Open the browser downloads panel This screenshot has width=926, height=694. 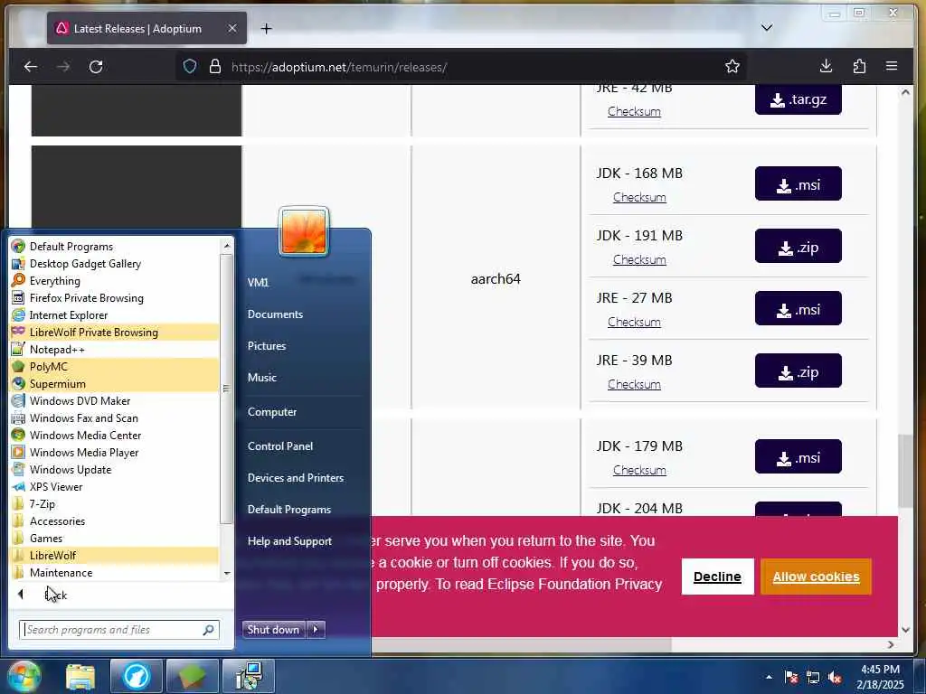826,66
